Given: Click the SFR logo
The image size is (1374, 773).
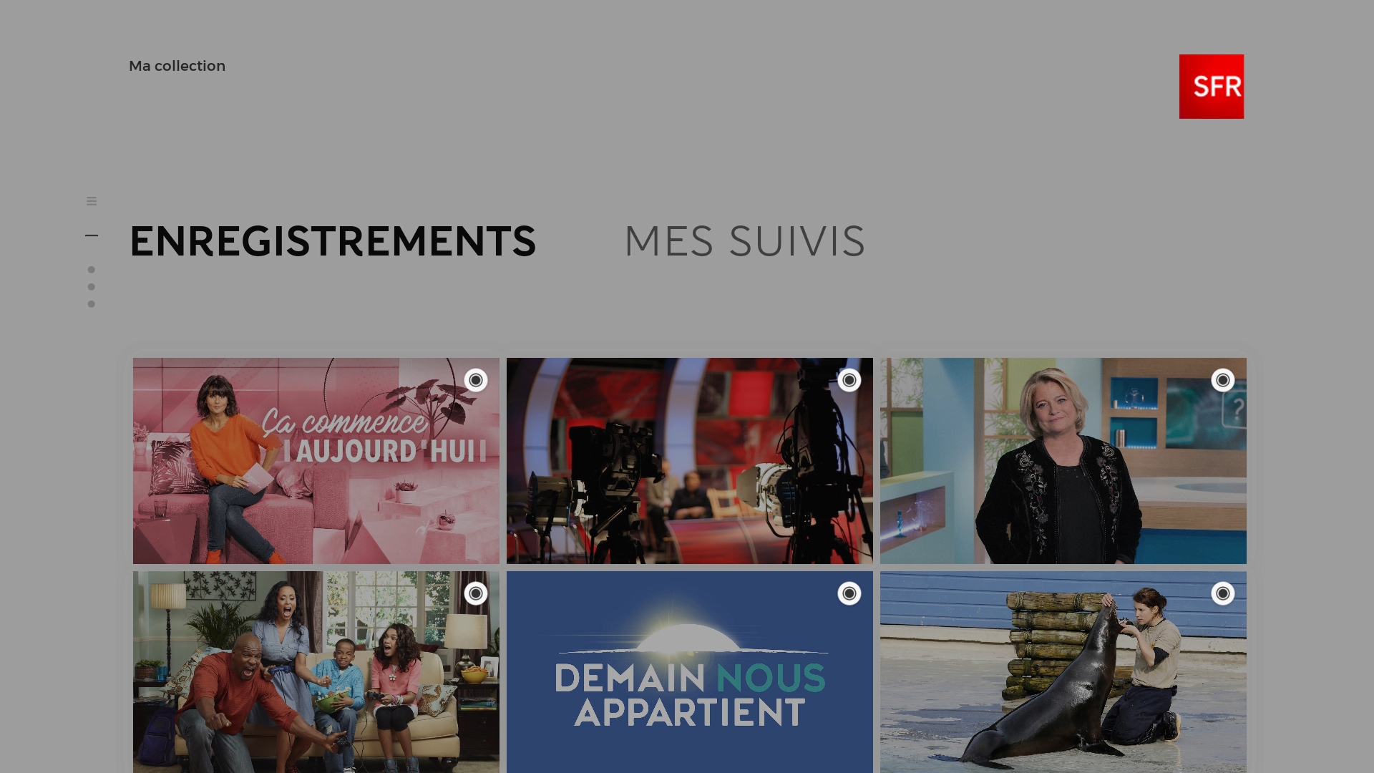Looking at the screenshot, I should 1212,87.
